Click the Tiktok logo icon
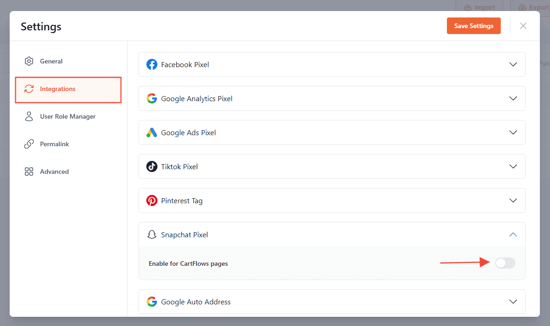Viewport: 550px width, 326px height. tap(152, 166)
